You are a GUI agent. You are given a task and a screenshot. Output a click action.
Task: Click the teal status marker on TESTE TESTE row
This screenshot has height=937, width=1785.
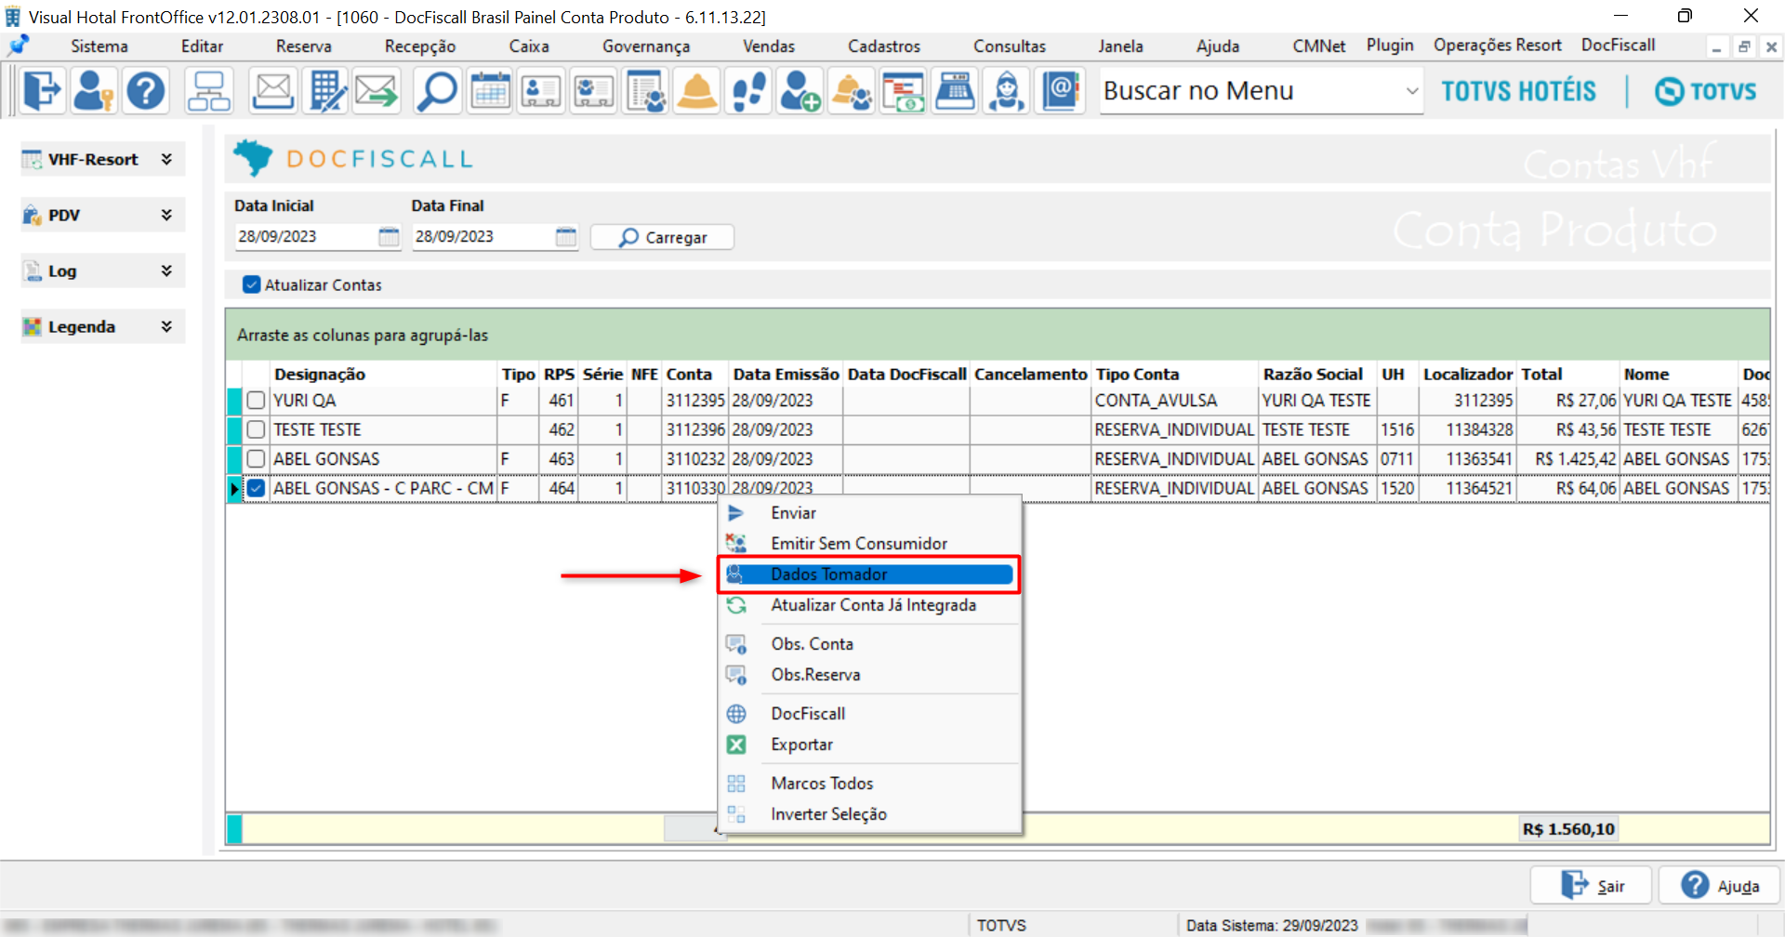[x=234, y=430]
